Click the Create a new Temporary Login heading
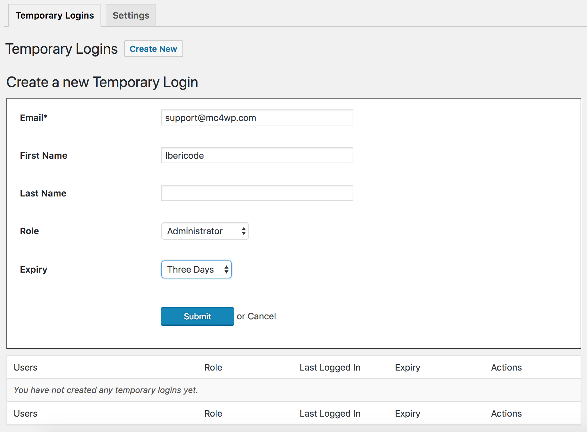The height and width of the screenshot is (432, 587). coord(102,82)
